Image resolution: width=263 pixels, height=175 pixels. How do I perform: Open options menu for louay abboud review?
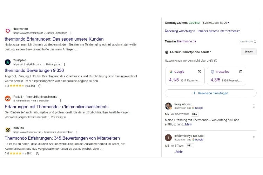[x=254, y=106]
